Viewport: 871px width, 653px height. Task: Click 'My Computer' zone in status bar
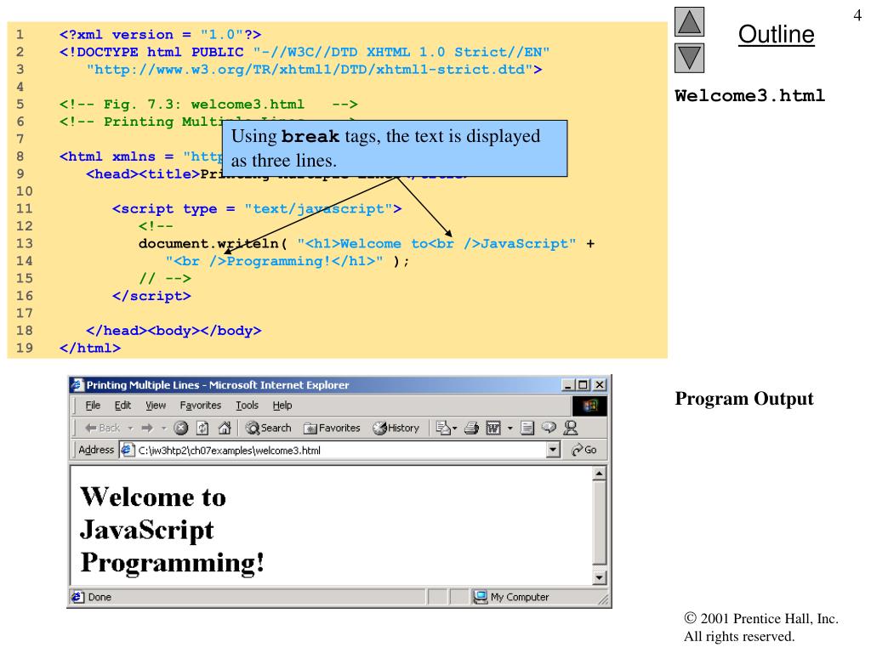520,598
